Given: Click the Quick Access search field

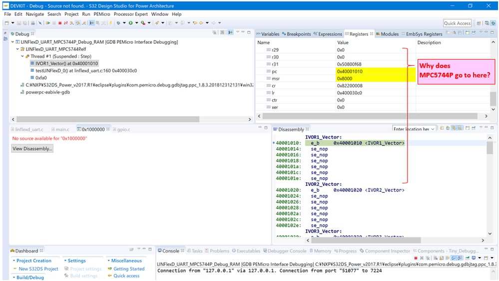Looking at the screenshot, I should click(457, 23).
